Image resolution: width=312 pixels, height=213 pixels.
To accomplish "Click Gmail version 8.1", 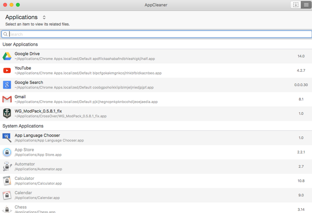I will [x=301, y=99].
